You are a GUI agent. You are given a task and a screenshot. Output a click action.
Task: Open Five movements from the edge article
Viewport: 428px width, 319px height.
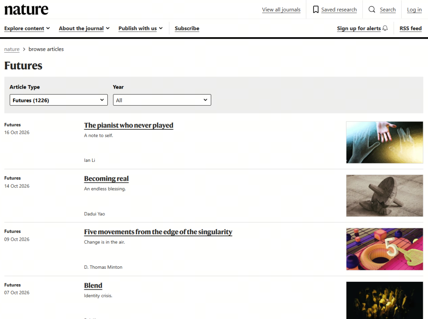coord(158,232)
